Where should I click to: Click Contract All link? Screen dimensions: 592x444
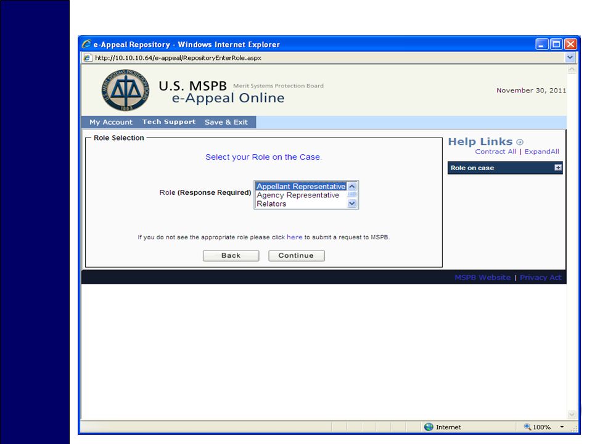click(x=495, y=152)
